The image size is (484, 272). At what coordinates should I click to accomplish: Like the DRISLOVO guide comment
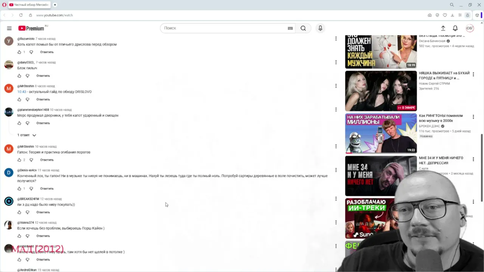point(19,100)
